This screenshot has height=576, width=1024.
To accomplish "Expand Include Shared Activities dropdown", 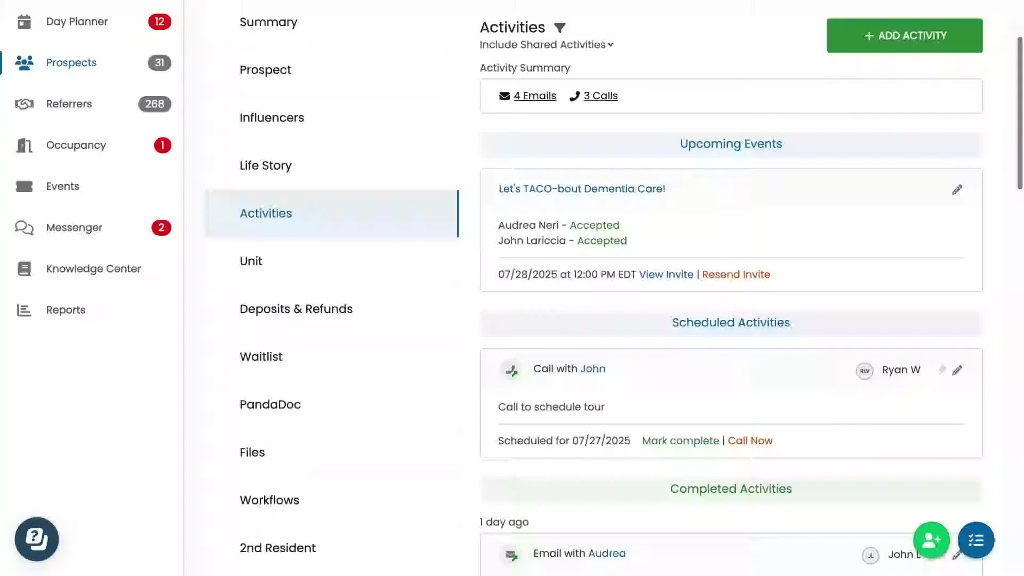I will 547,45.
